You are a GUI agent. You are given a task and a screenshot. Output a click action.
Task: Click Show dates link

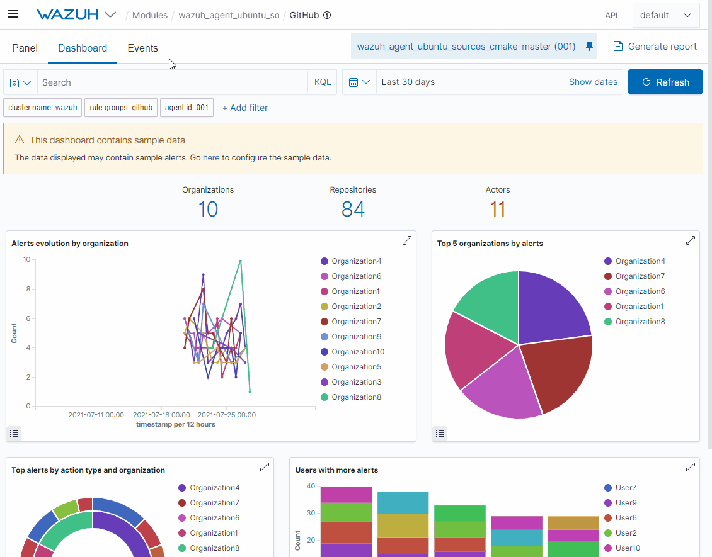point(593,82)
